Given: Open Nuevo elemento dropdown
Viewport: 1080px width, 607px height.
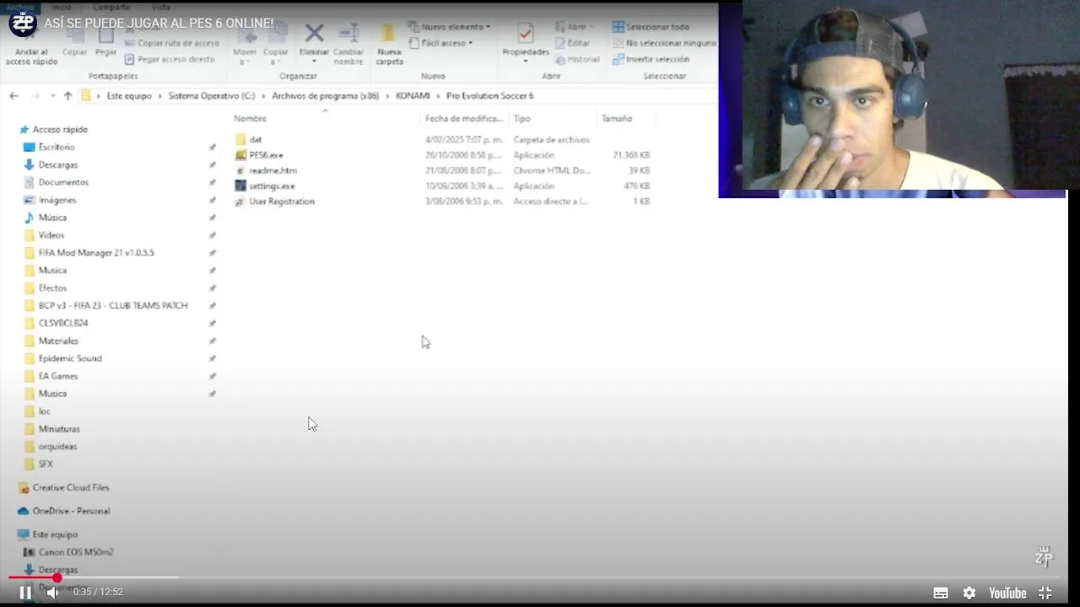Looking at the screenshot, I should tap(449, 27).
